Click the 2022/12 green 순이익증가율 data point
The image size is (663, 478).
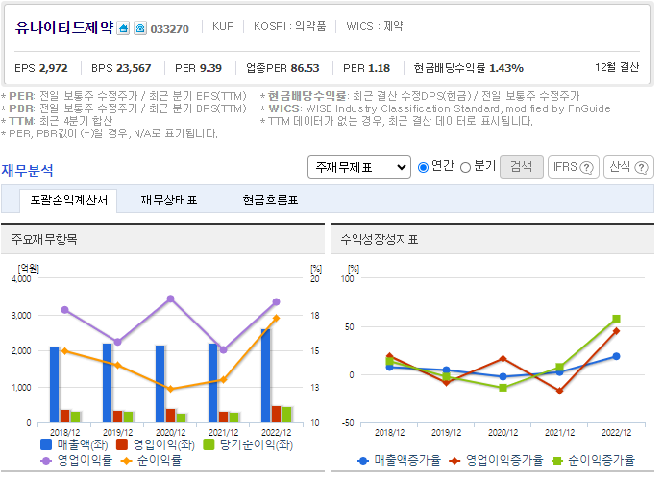coord(616,319)
